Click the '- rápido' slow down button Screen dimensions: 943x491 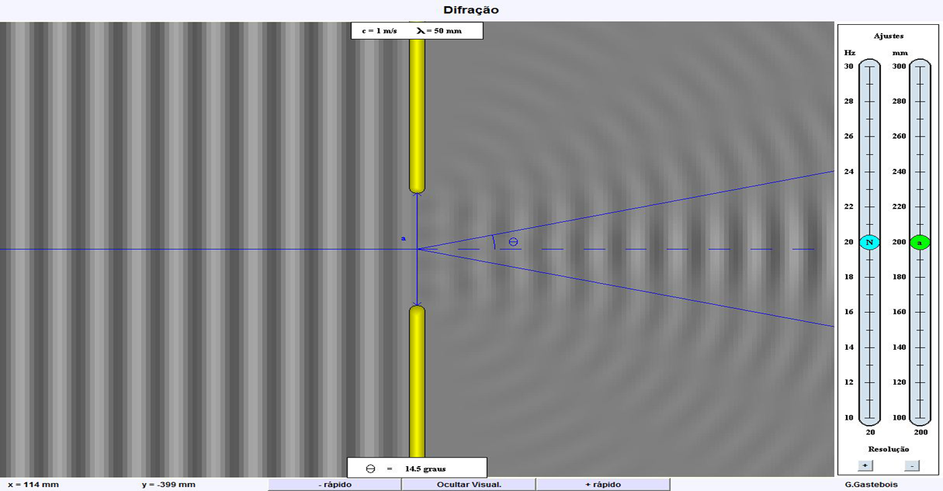[x=335, y=484]
